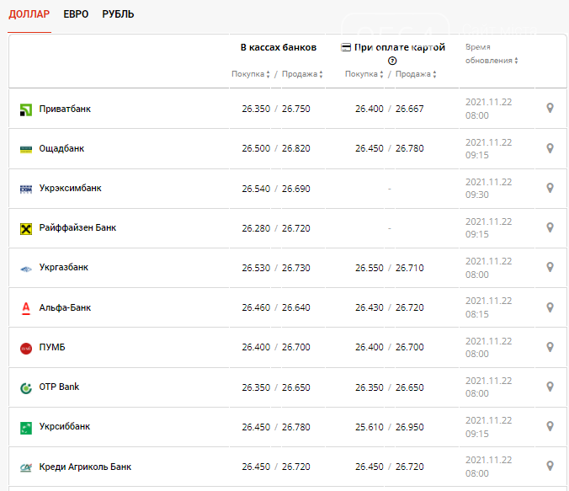Select the ДОЛЛАР currency tab
569x491 pixels.
tap(29, 14)
